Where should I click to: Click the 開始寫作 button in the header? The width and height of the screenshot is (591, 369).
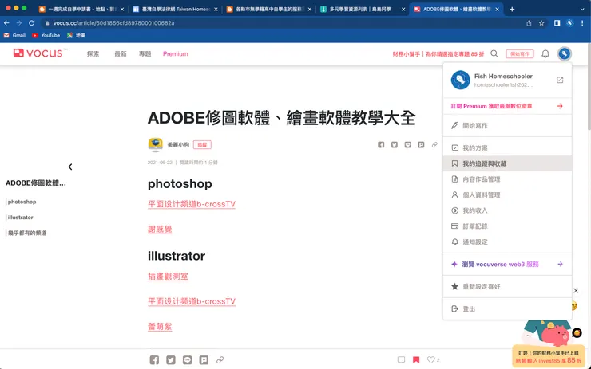click(x=520, y=53)
